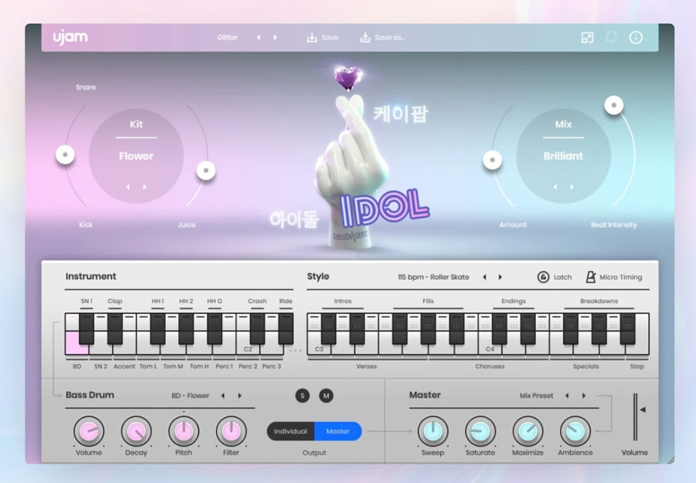The width and height of the screenshot is (696, 483).
Task: Select previous Mix below Brilliant
Action: (x=554, y=187)
